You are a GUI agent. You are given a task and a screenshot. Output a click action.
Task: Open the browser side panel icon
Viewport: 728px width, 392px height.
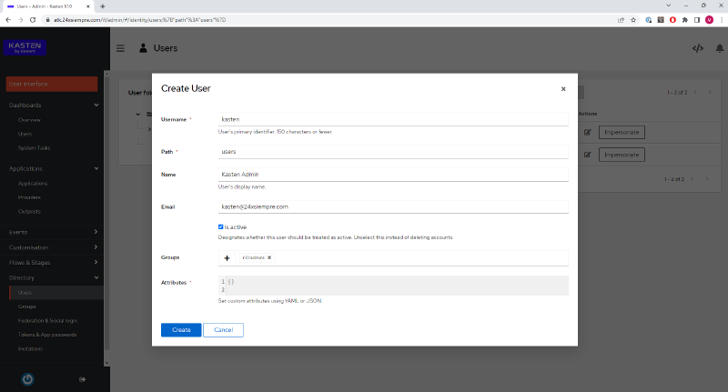pyautogui.click(x=697, y=20)
